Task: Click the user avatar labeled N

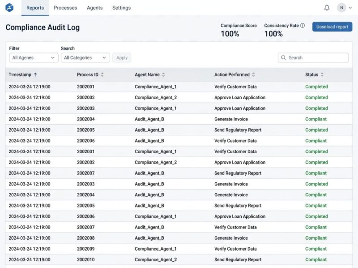Action: pos(341,8)
